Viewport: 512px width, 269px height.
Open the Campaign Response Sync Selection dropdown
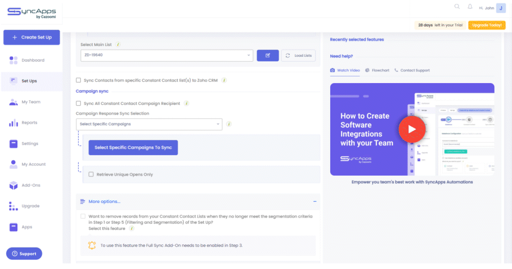(x=149, y=124)
